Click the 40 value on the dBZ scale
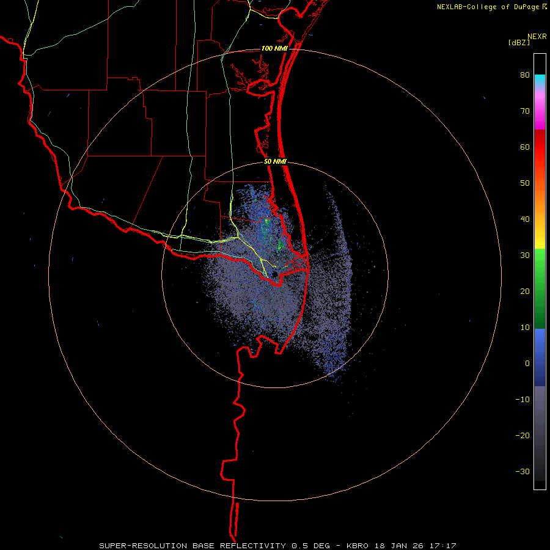550x550 pixels. (525, 219)
